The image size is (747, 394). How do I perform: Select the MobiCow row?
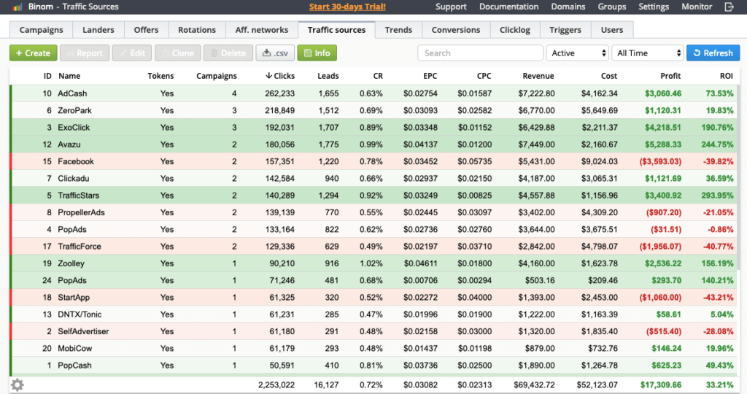373,348
